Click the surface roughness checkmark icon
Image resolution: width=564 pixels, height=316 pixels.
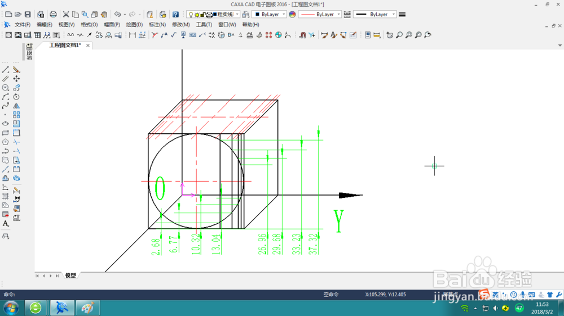pyautogui.click(x=173, y=35)
